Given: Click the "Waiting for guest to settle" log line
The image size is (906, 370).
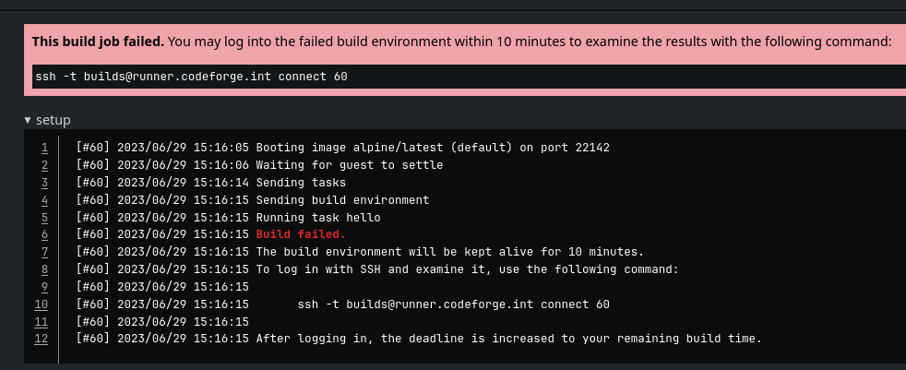Looking at the screenshot, I should click(x=349, y=165).
